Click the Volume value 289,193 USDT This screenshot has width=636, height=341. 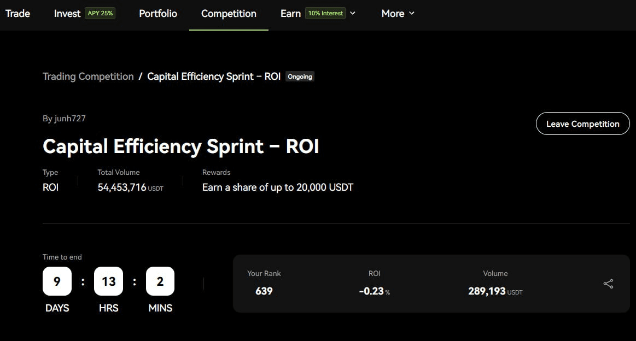(494, 291)
